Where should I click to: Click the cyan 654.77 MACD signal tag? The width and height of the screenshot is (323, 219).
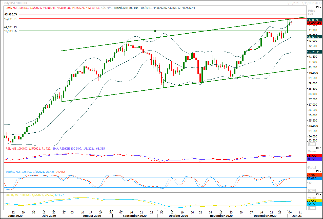click(314, 204)
